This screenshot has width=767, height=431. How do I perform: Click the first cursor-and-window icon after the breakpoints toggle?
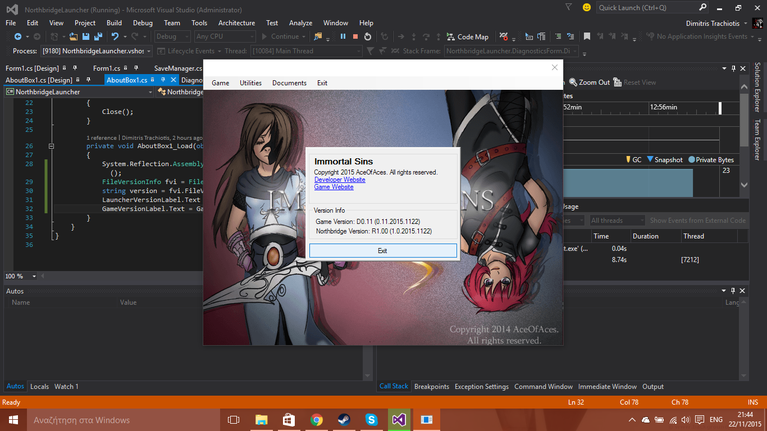pos(529,36)
